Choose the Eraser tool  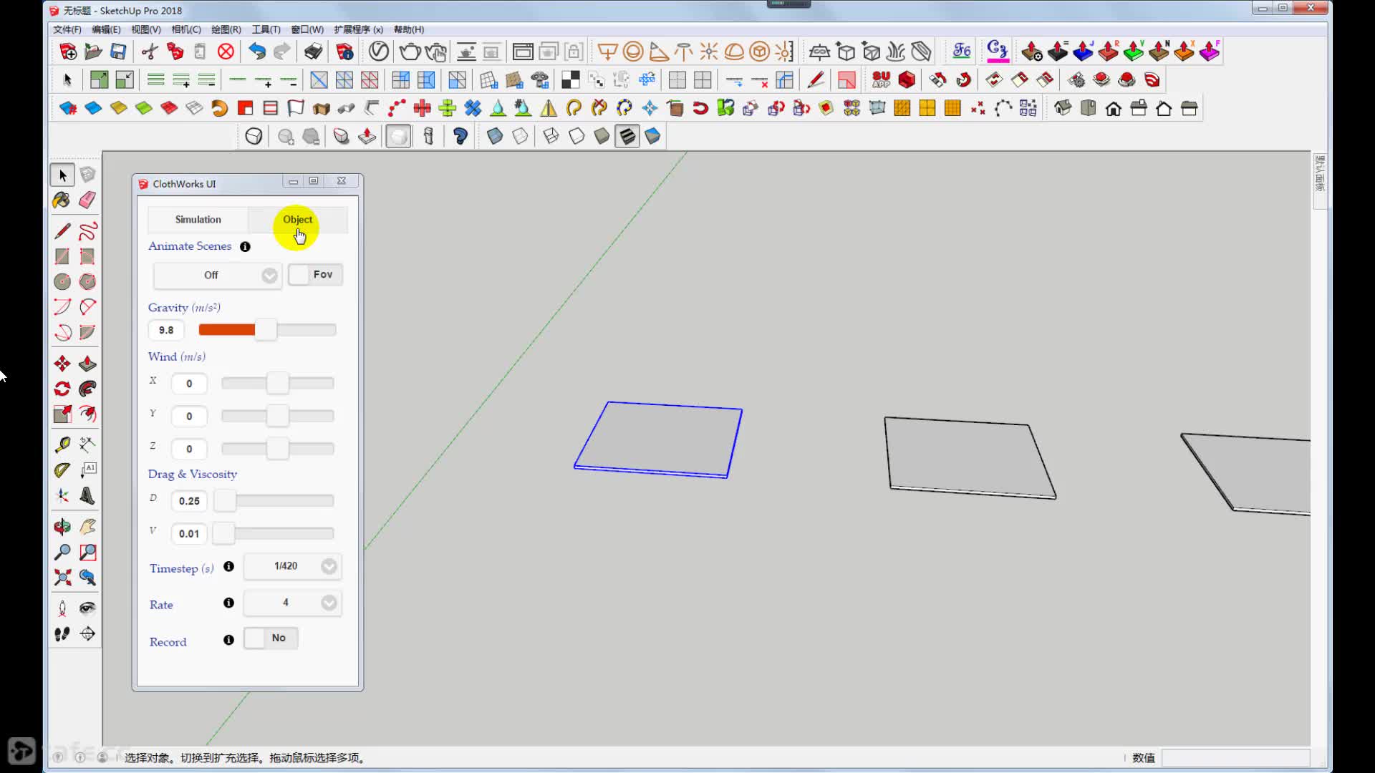coord(87,200)
